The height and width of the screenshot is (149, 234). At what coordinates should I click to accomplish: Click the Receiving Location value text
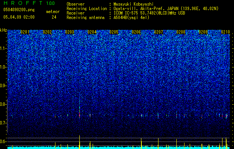166,9
